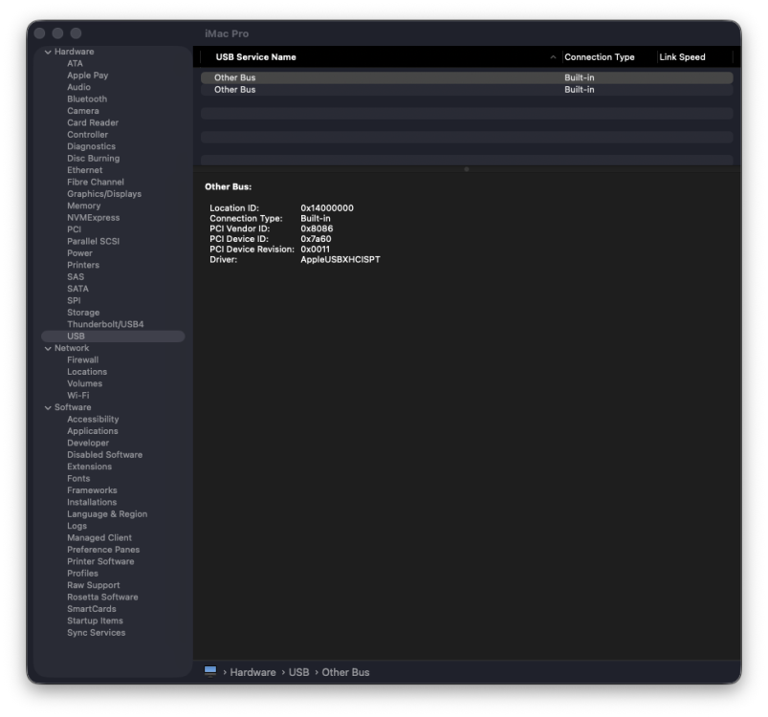Select Parallel SCSI in the sidebar
This screenshot has height=717, width=768.
pyautogui.click(x=93, y=241)
